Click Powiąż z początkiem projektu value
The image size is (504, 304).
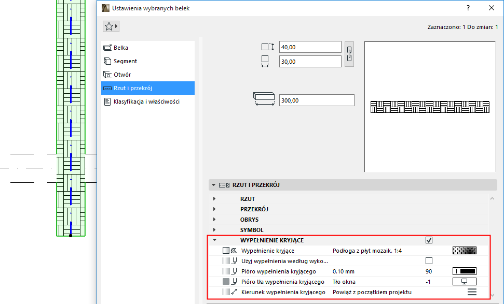pos(372,292)
